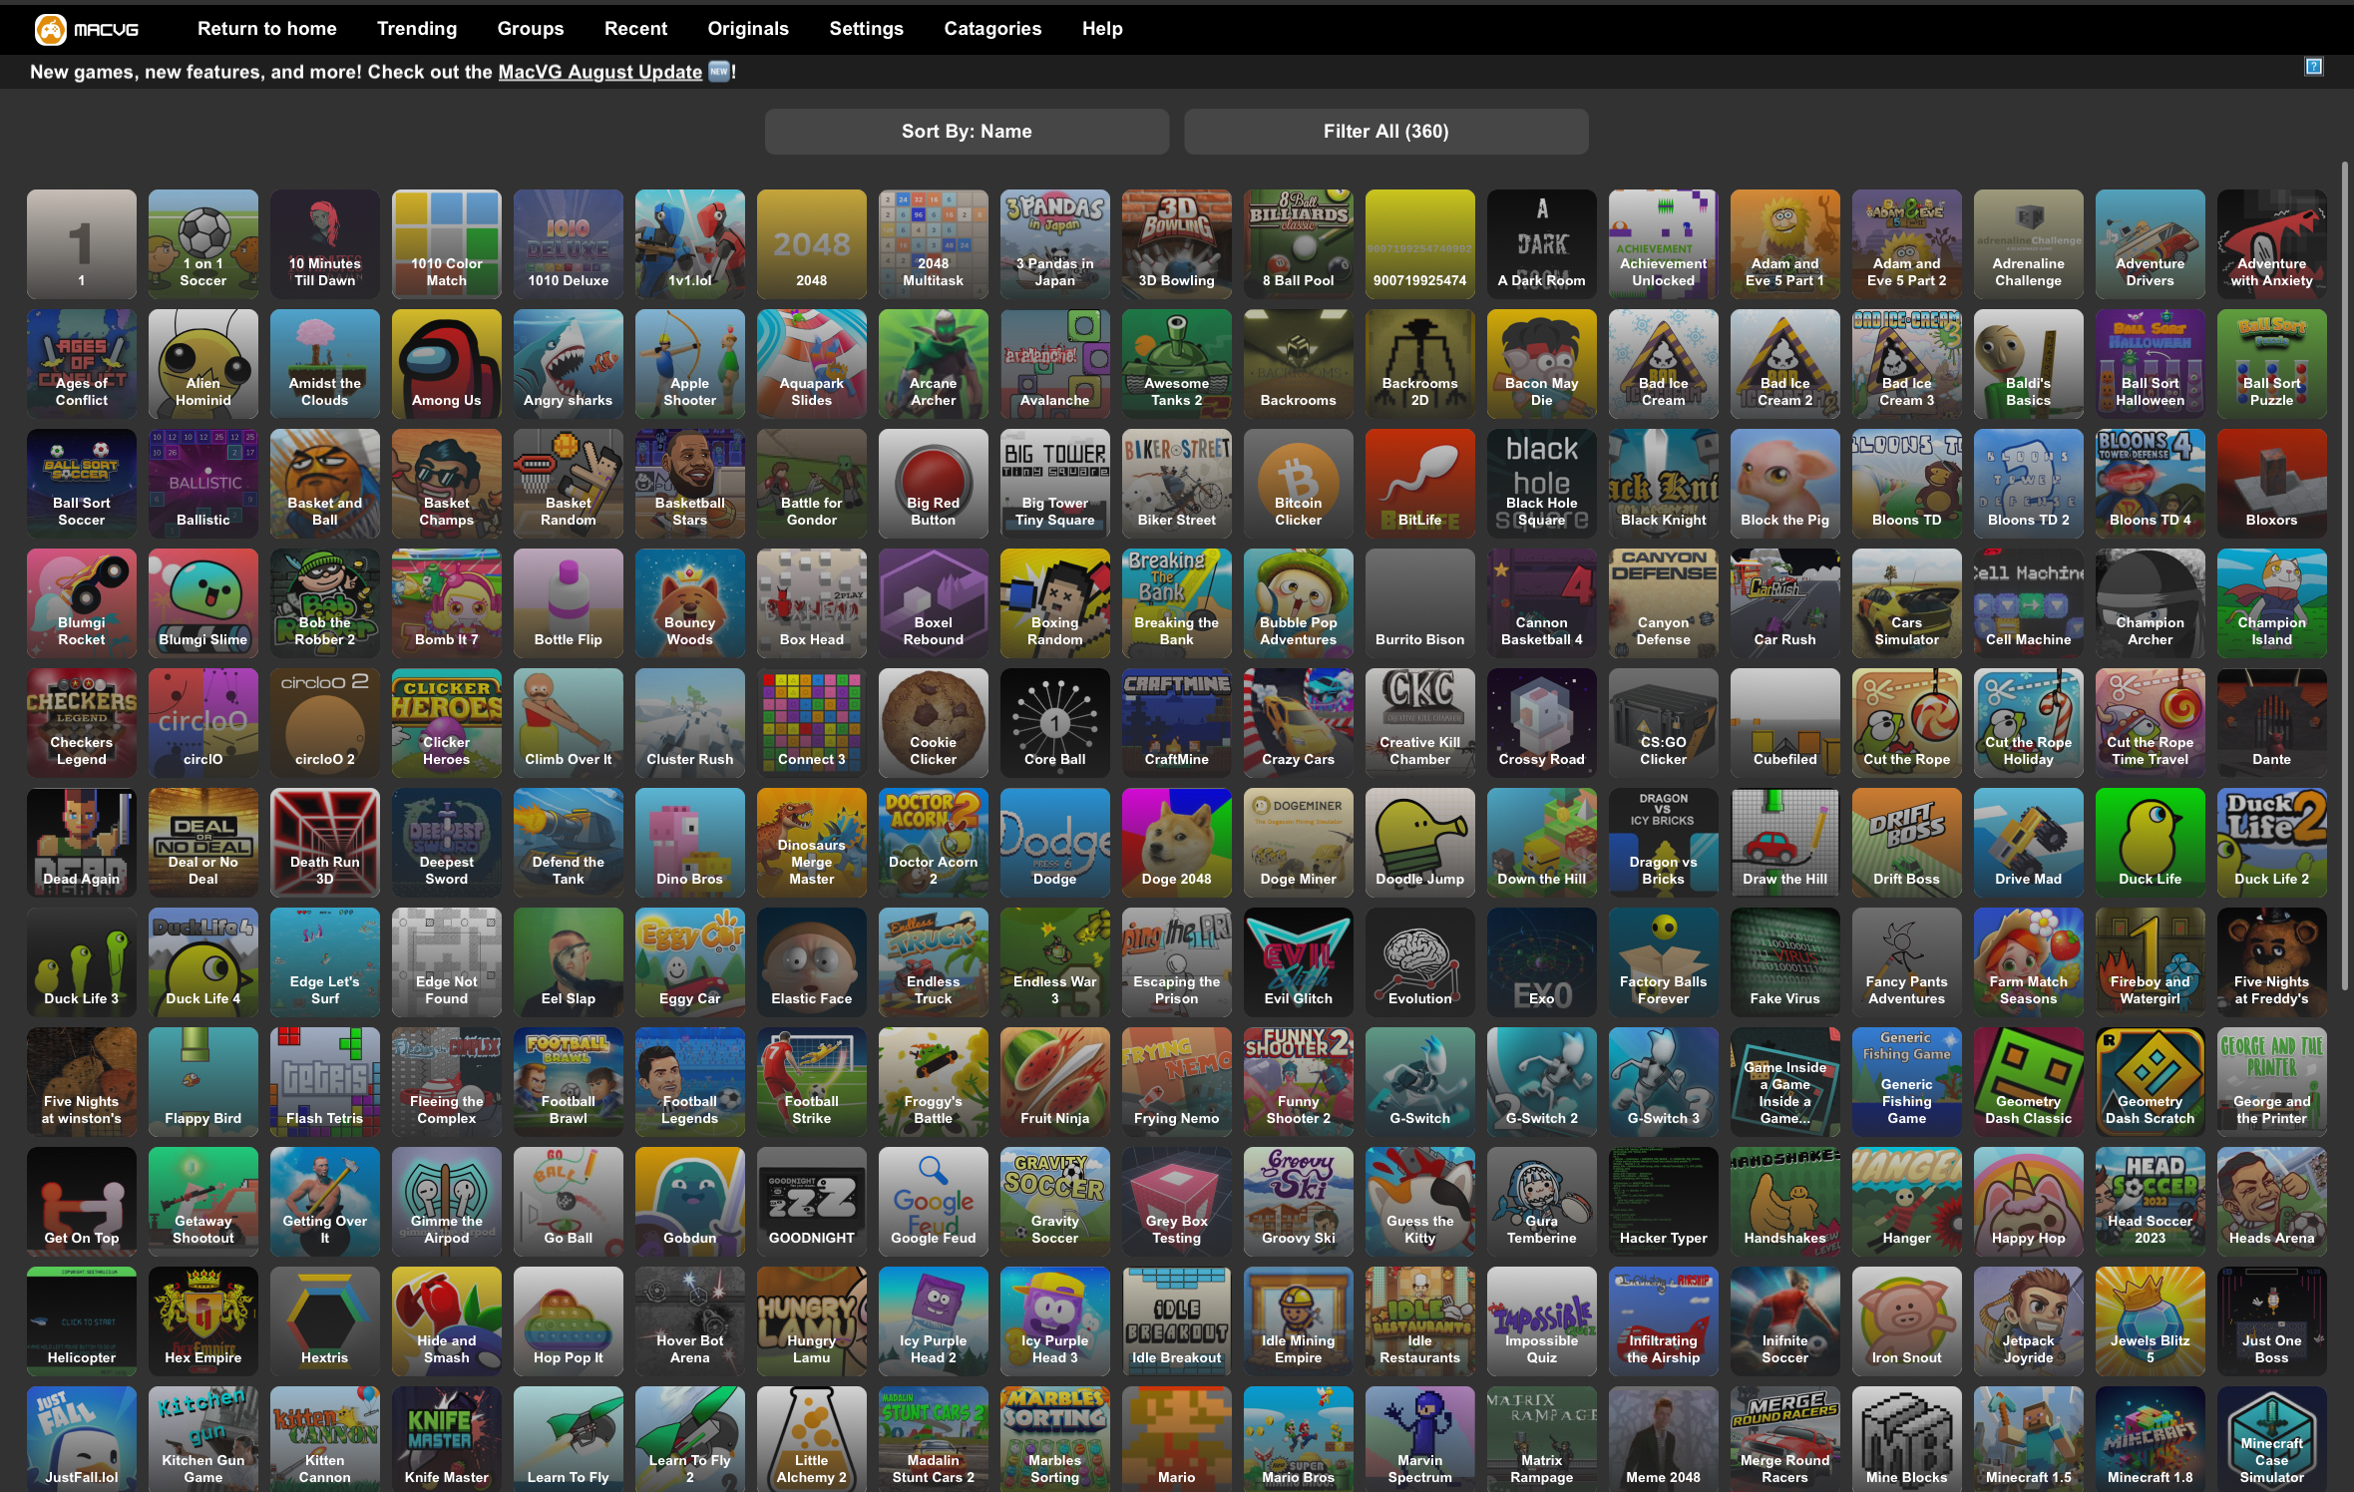The height and width of the screenshot is (1492, 2354).
Task: Open the Trending menu item
Action: (417, 29)
